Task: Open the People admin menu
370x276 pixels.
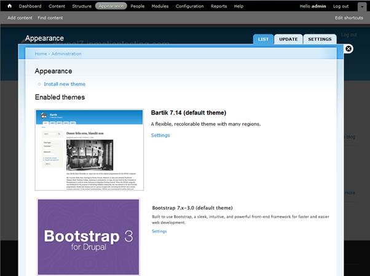Action: click(x=137, y=6)
